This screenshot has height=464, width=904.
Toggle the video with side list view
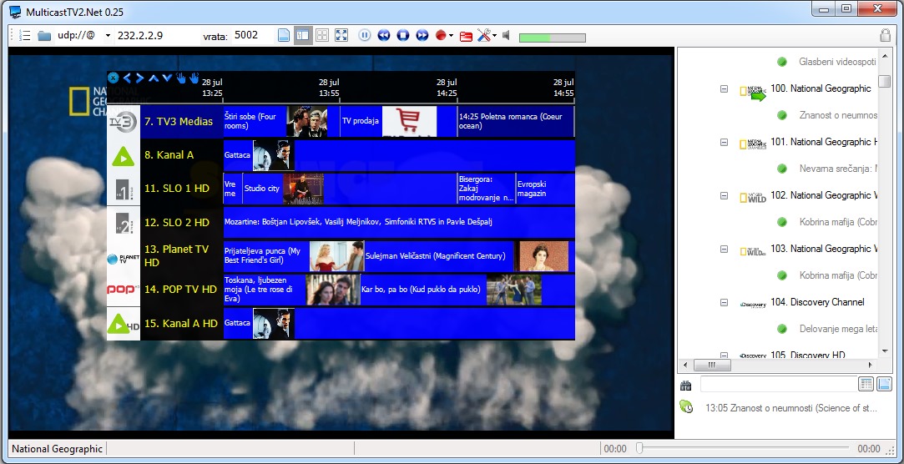303,36
